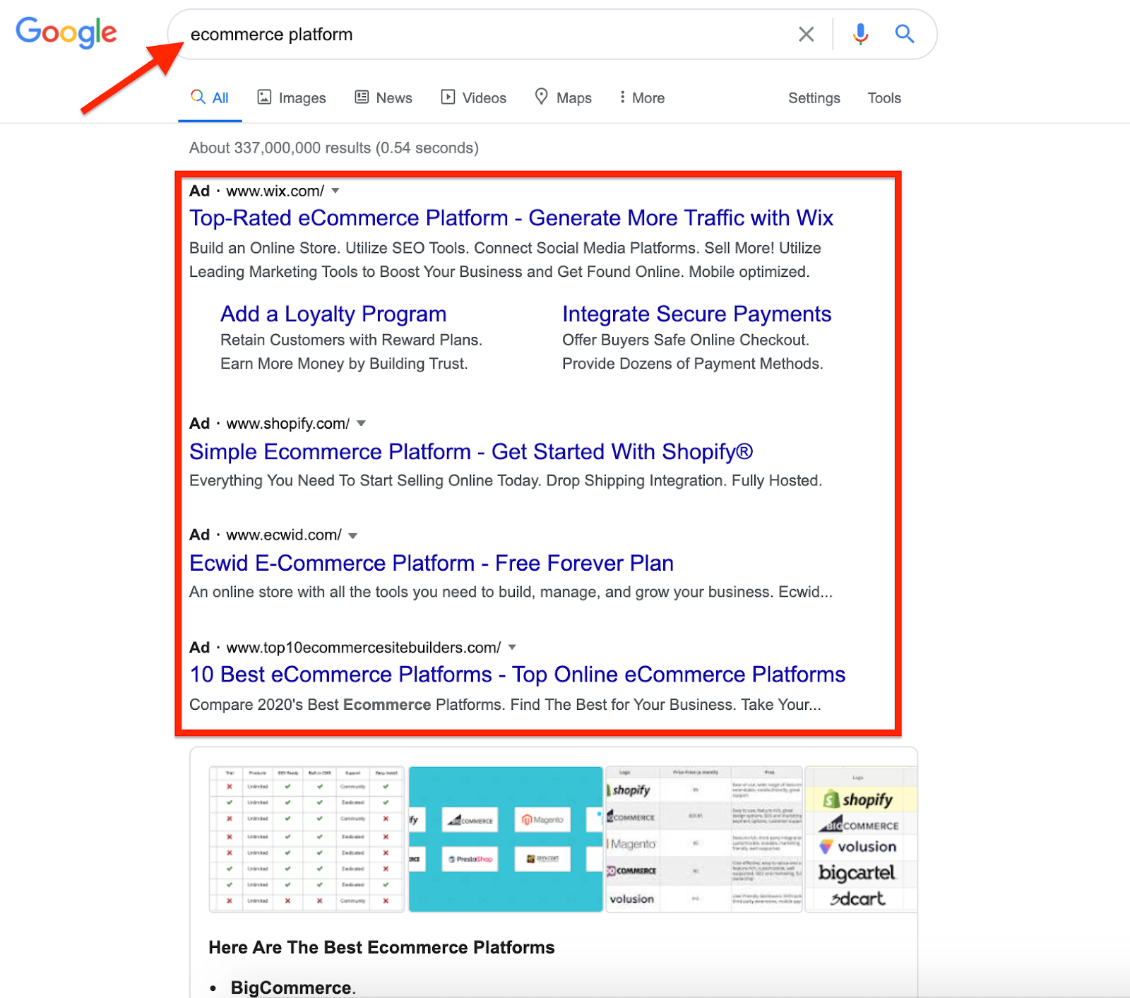Open the Shopify/Magento pricing table thumbnail
The height and width of the screenshot is (998, 1130).
704,839
